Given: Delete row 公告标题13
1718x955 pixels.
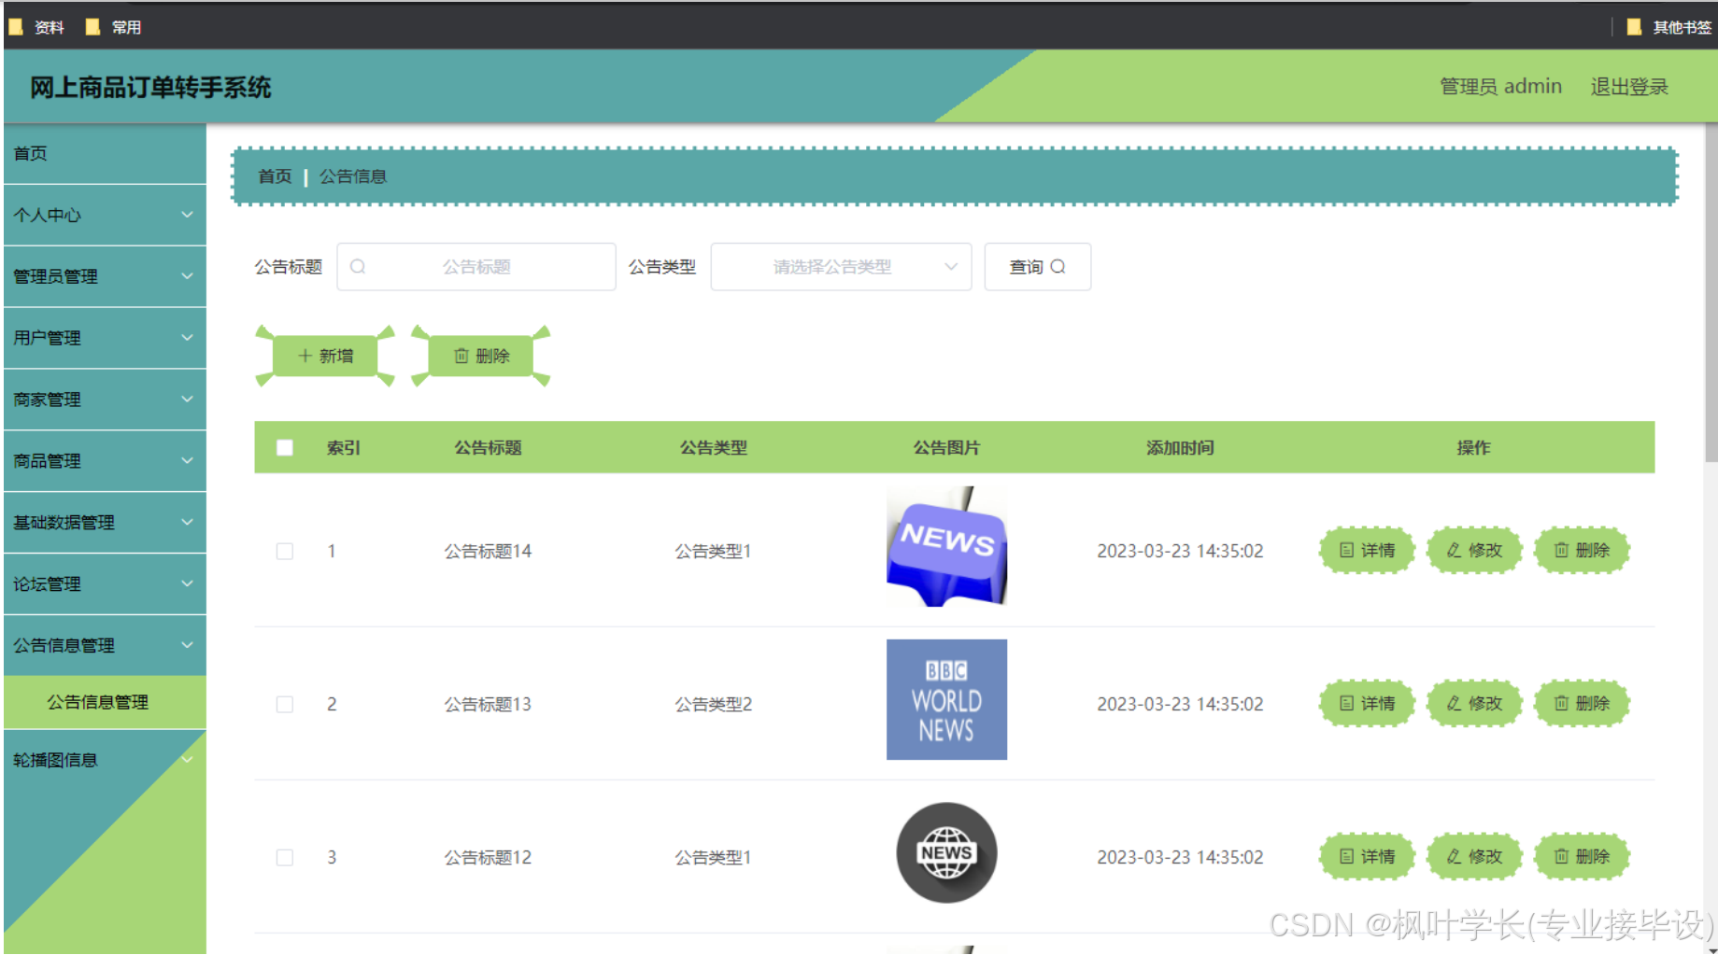Looking at the screenshot, I should point(1582,704).
